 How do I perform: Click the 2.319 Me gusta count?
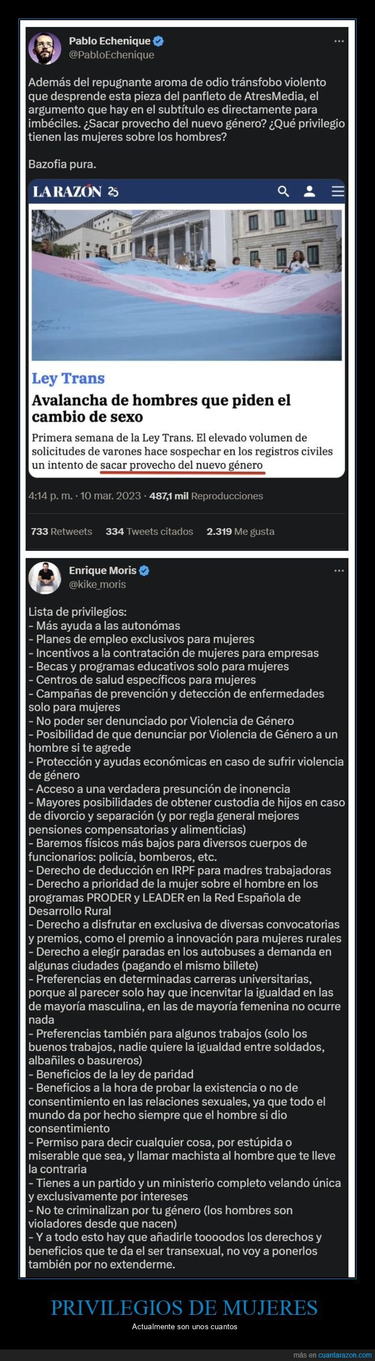241,532
